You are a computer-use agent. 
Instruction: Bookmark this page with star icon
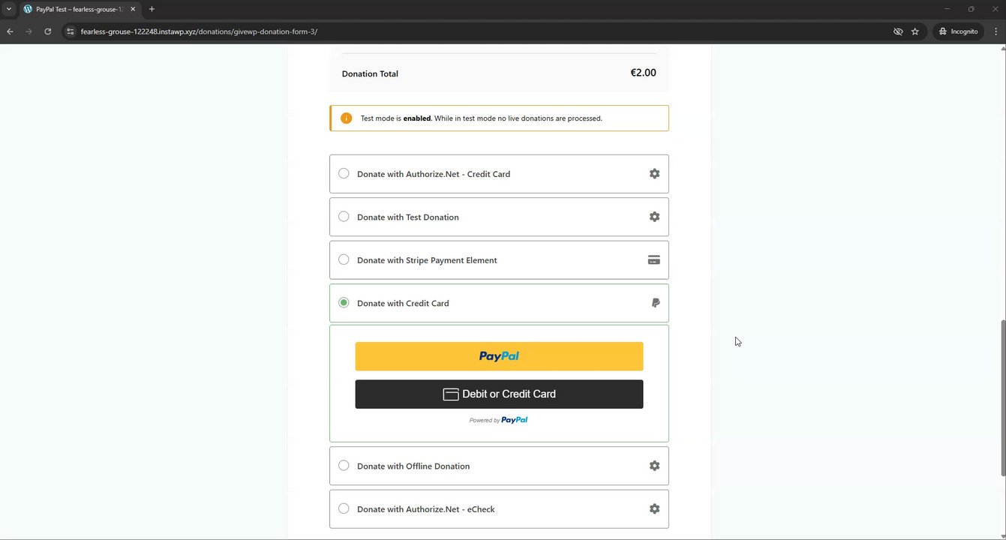pos(915,31)
